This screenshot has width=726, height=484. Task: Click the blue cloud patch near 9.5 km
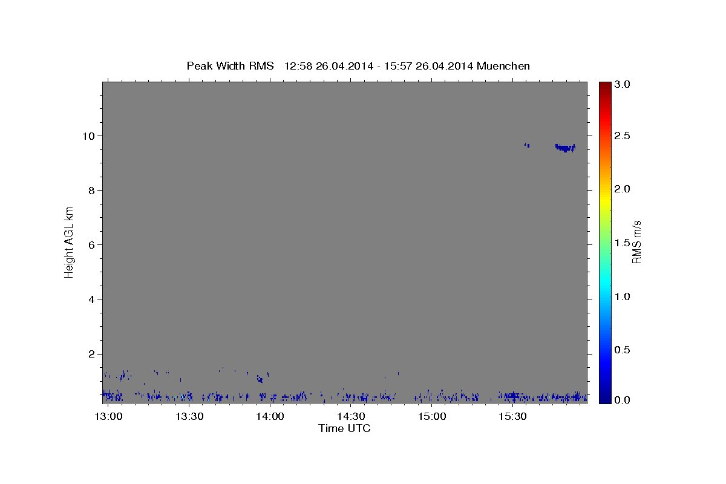(565, 147)
